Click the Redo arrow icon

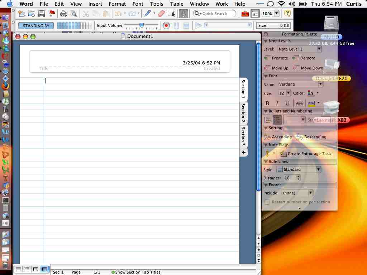pos(132,14)
